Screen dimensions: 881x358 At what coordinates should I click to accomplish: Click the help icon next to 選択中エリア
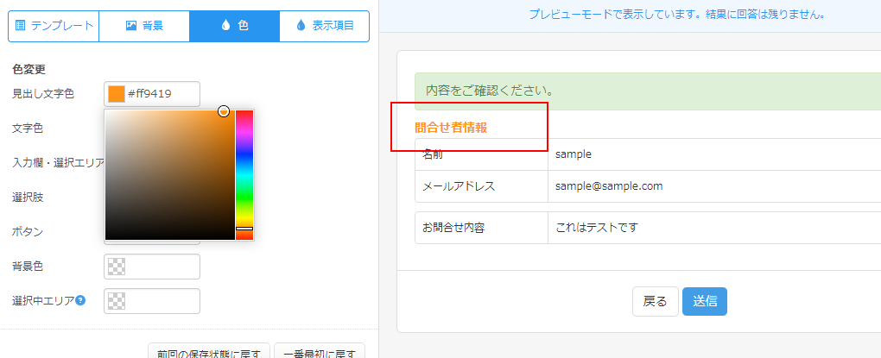[x=80, y=301]
